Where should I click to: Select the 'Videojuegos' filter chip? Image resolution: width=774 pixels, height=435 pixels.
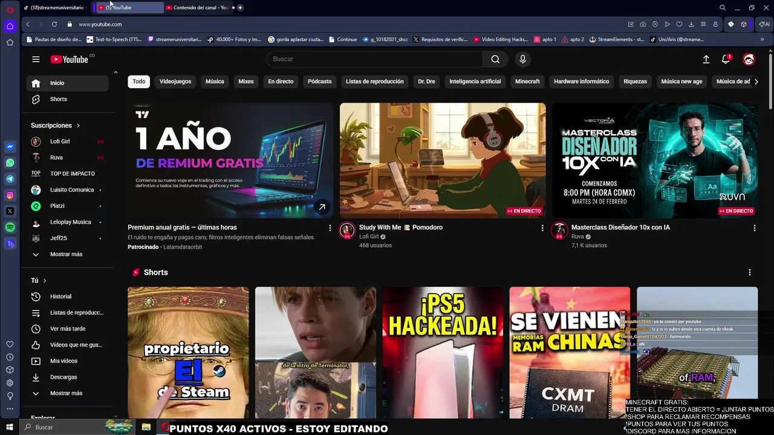175,82
